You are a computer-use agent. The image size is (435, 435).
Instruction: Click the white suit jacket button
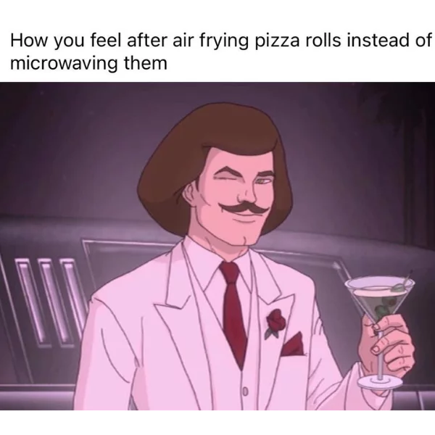245,391
